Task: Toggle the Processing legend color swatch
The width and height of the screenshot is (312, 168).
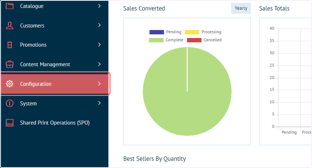Action: click(x=192, y=32)
